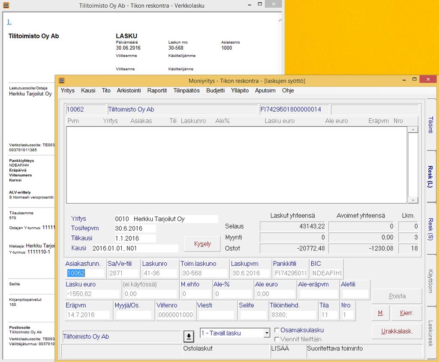Click the Poista button

(x=397, y=296)
